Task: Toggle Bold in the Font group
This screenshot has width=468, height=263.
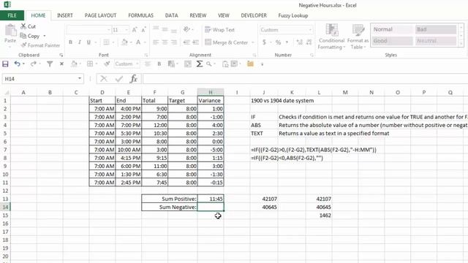Action: [70, 42]
